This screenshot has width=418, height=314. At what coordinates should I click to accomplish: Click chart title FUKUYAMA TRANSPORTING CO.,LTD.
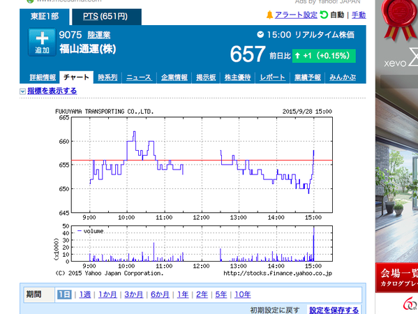tap(105, 112)
